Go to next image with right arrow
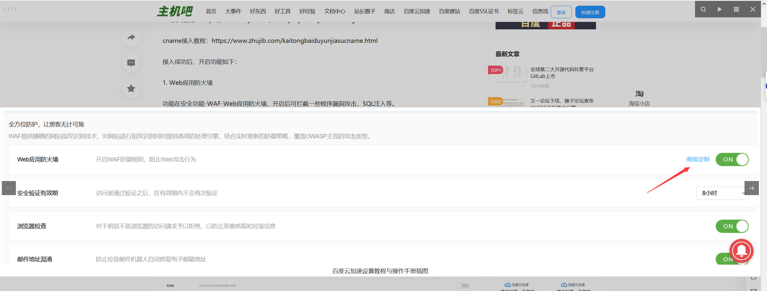This screenshot has width=767, height=291. [751, 188]
